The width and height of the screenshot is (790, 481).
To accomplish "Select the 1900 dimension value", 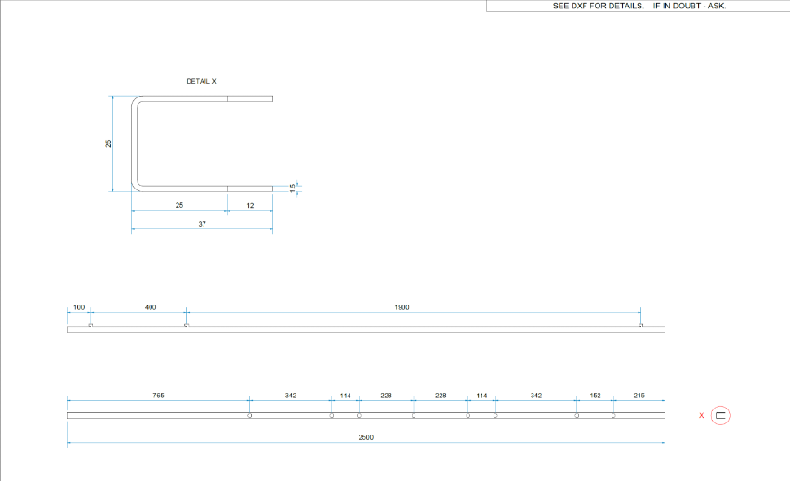I will click(x=402, y=306).
